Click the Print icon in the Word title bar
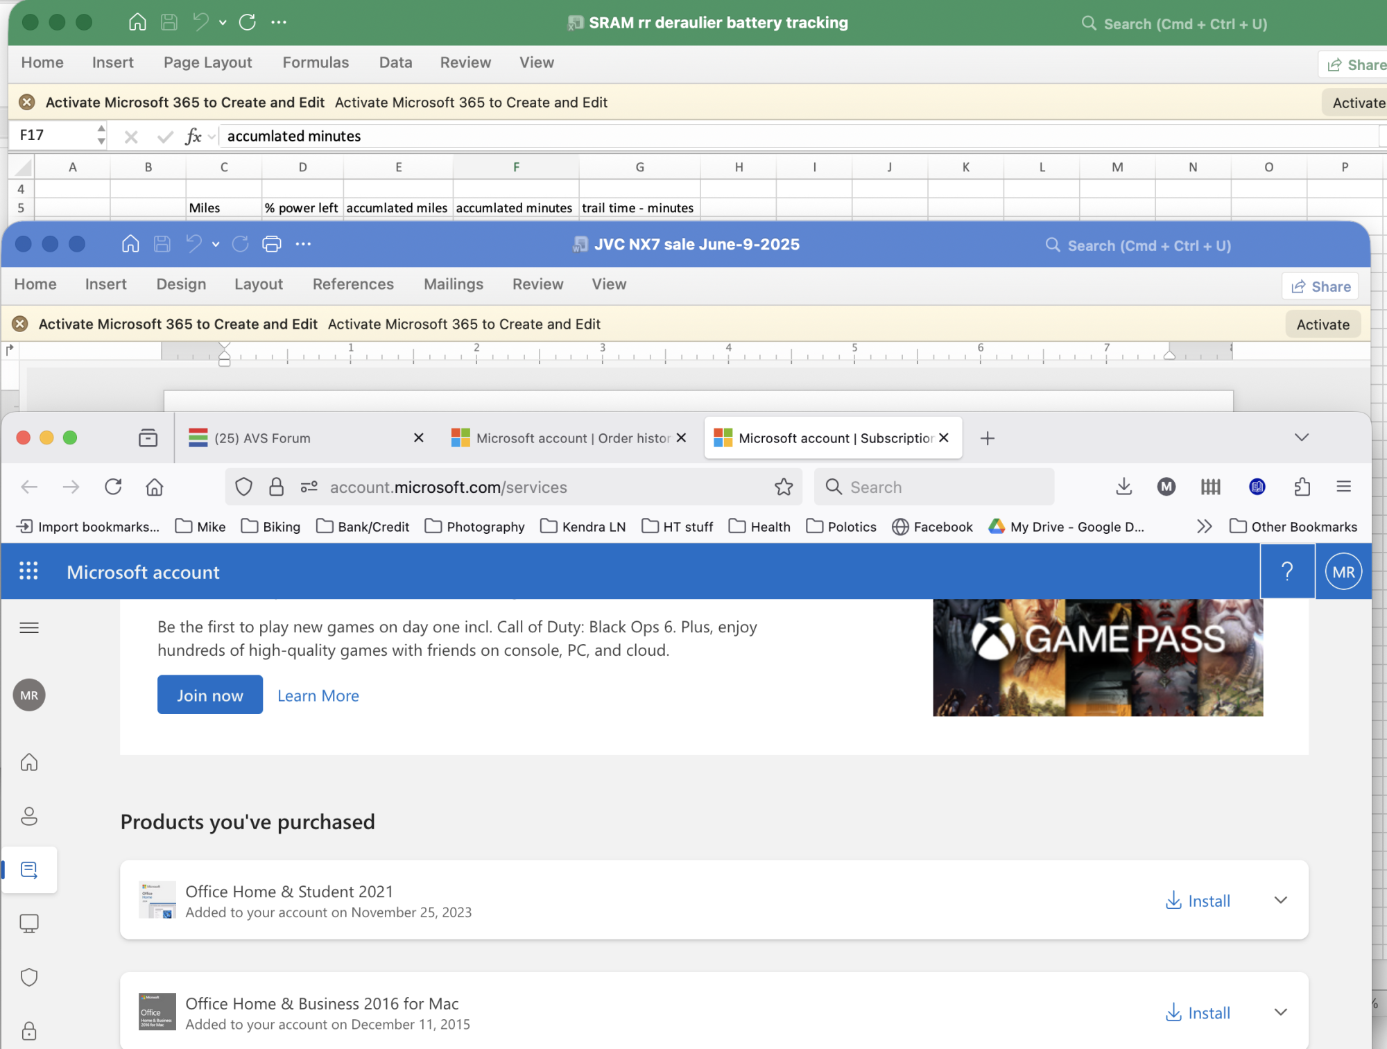This screenshot has height=1049, width=1387. tap(271, 244)
